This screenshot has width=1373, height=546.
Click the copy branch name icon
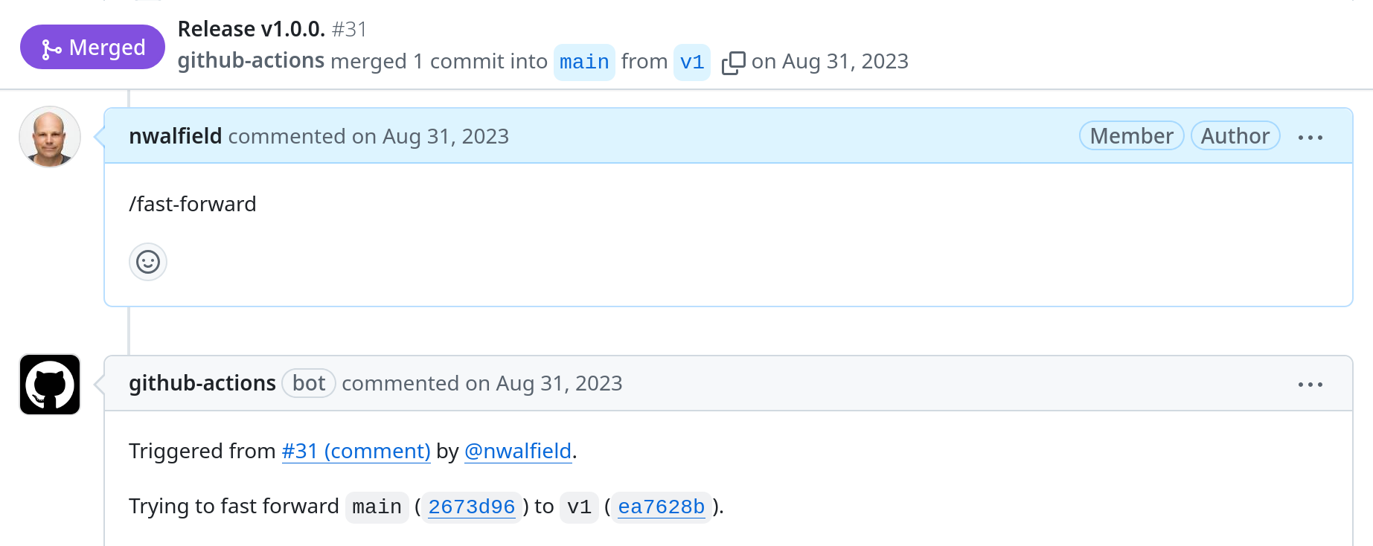tap(733, 62)
